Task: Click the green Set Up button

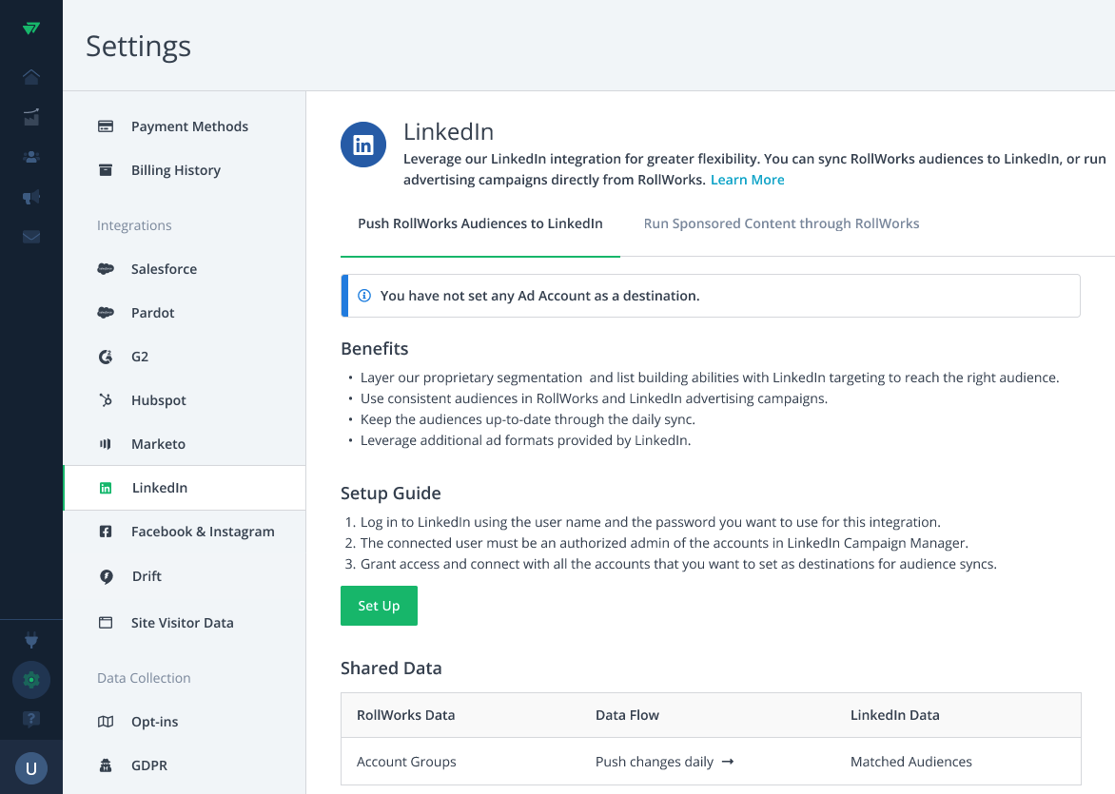Action: click(379, 606)
